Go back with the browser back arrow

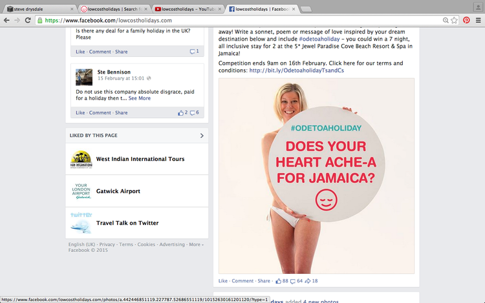pyautogui.click(x=6, y=21)
